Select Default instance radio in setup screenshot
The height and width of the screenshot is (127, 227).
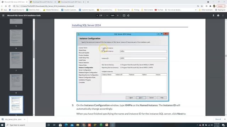coord(102,48)
